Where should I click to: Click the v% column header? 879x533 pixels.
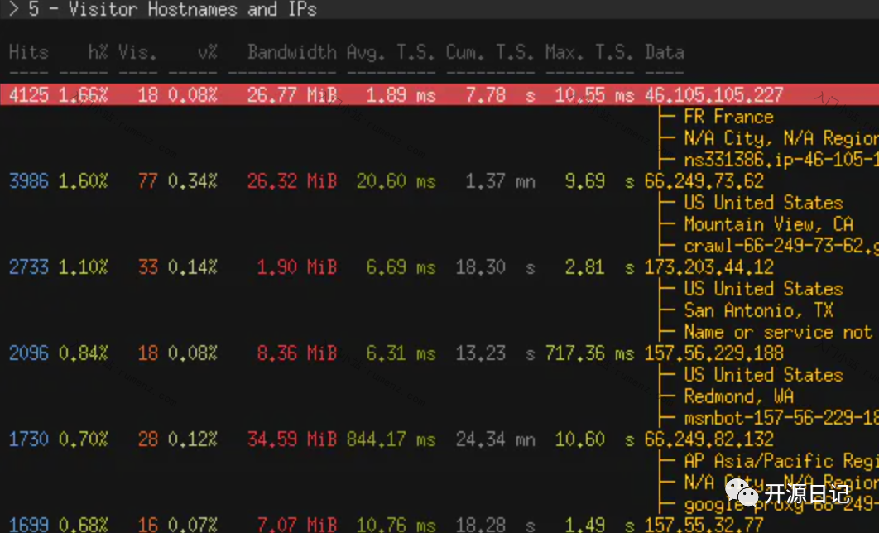(207, 52)
